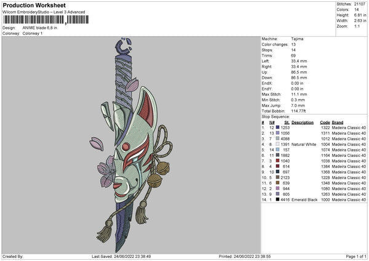Click the color swatch for thread 1056
The height and width of the screenshot is (261, 369).
(278, 133)
